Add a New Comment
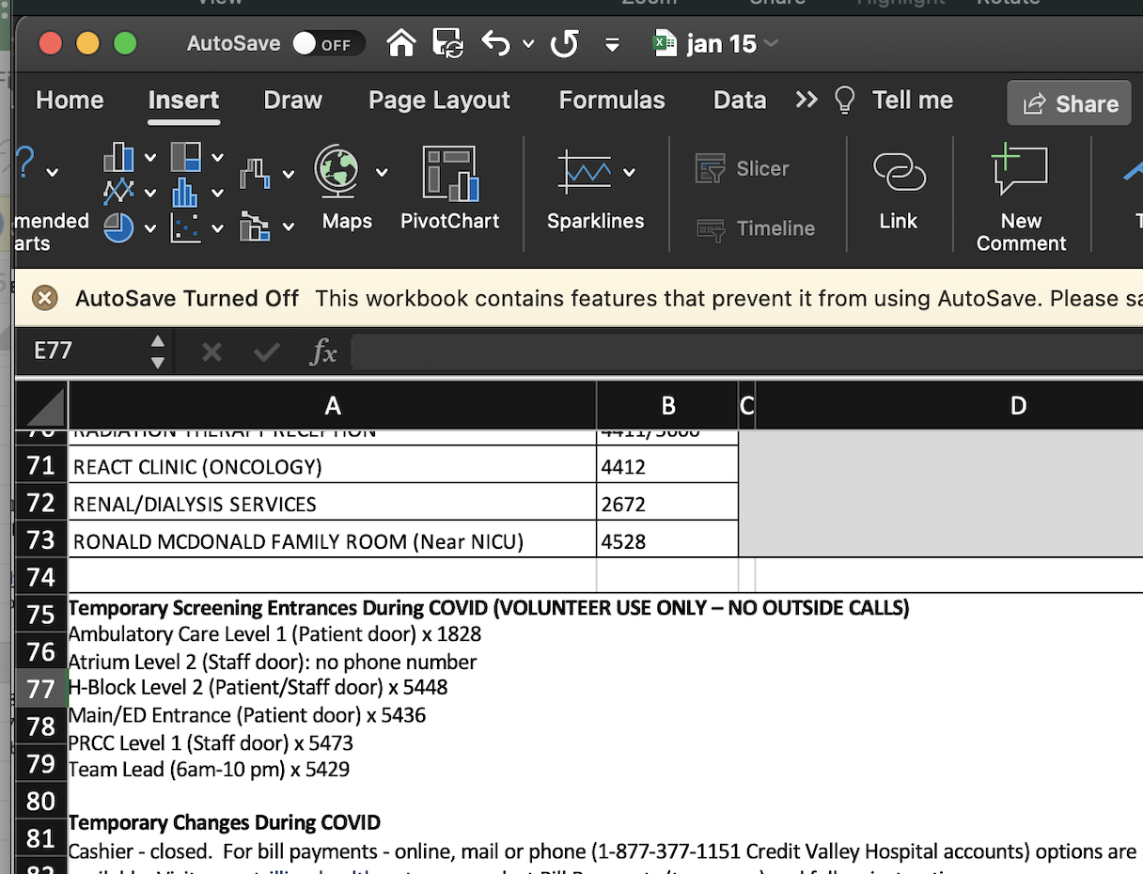The width and height of the screenshot is (1143, 874). (x=1021, y=199)
